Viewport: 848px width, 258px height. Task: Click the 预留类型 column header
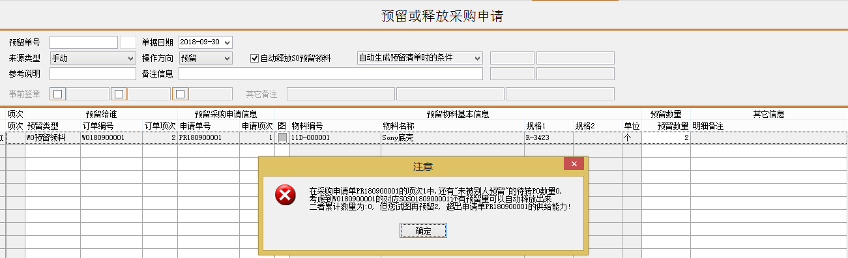point(53,126)
